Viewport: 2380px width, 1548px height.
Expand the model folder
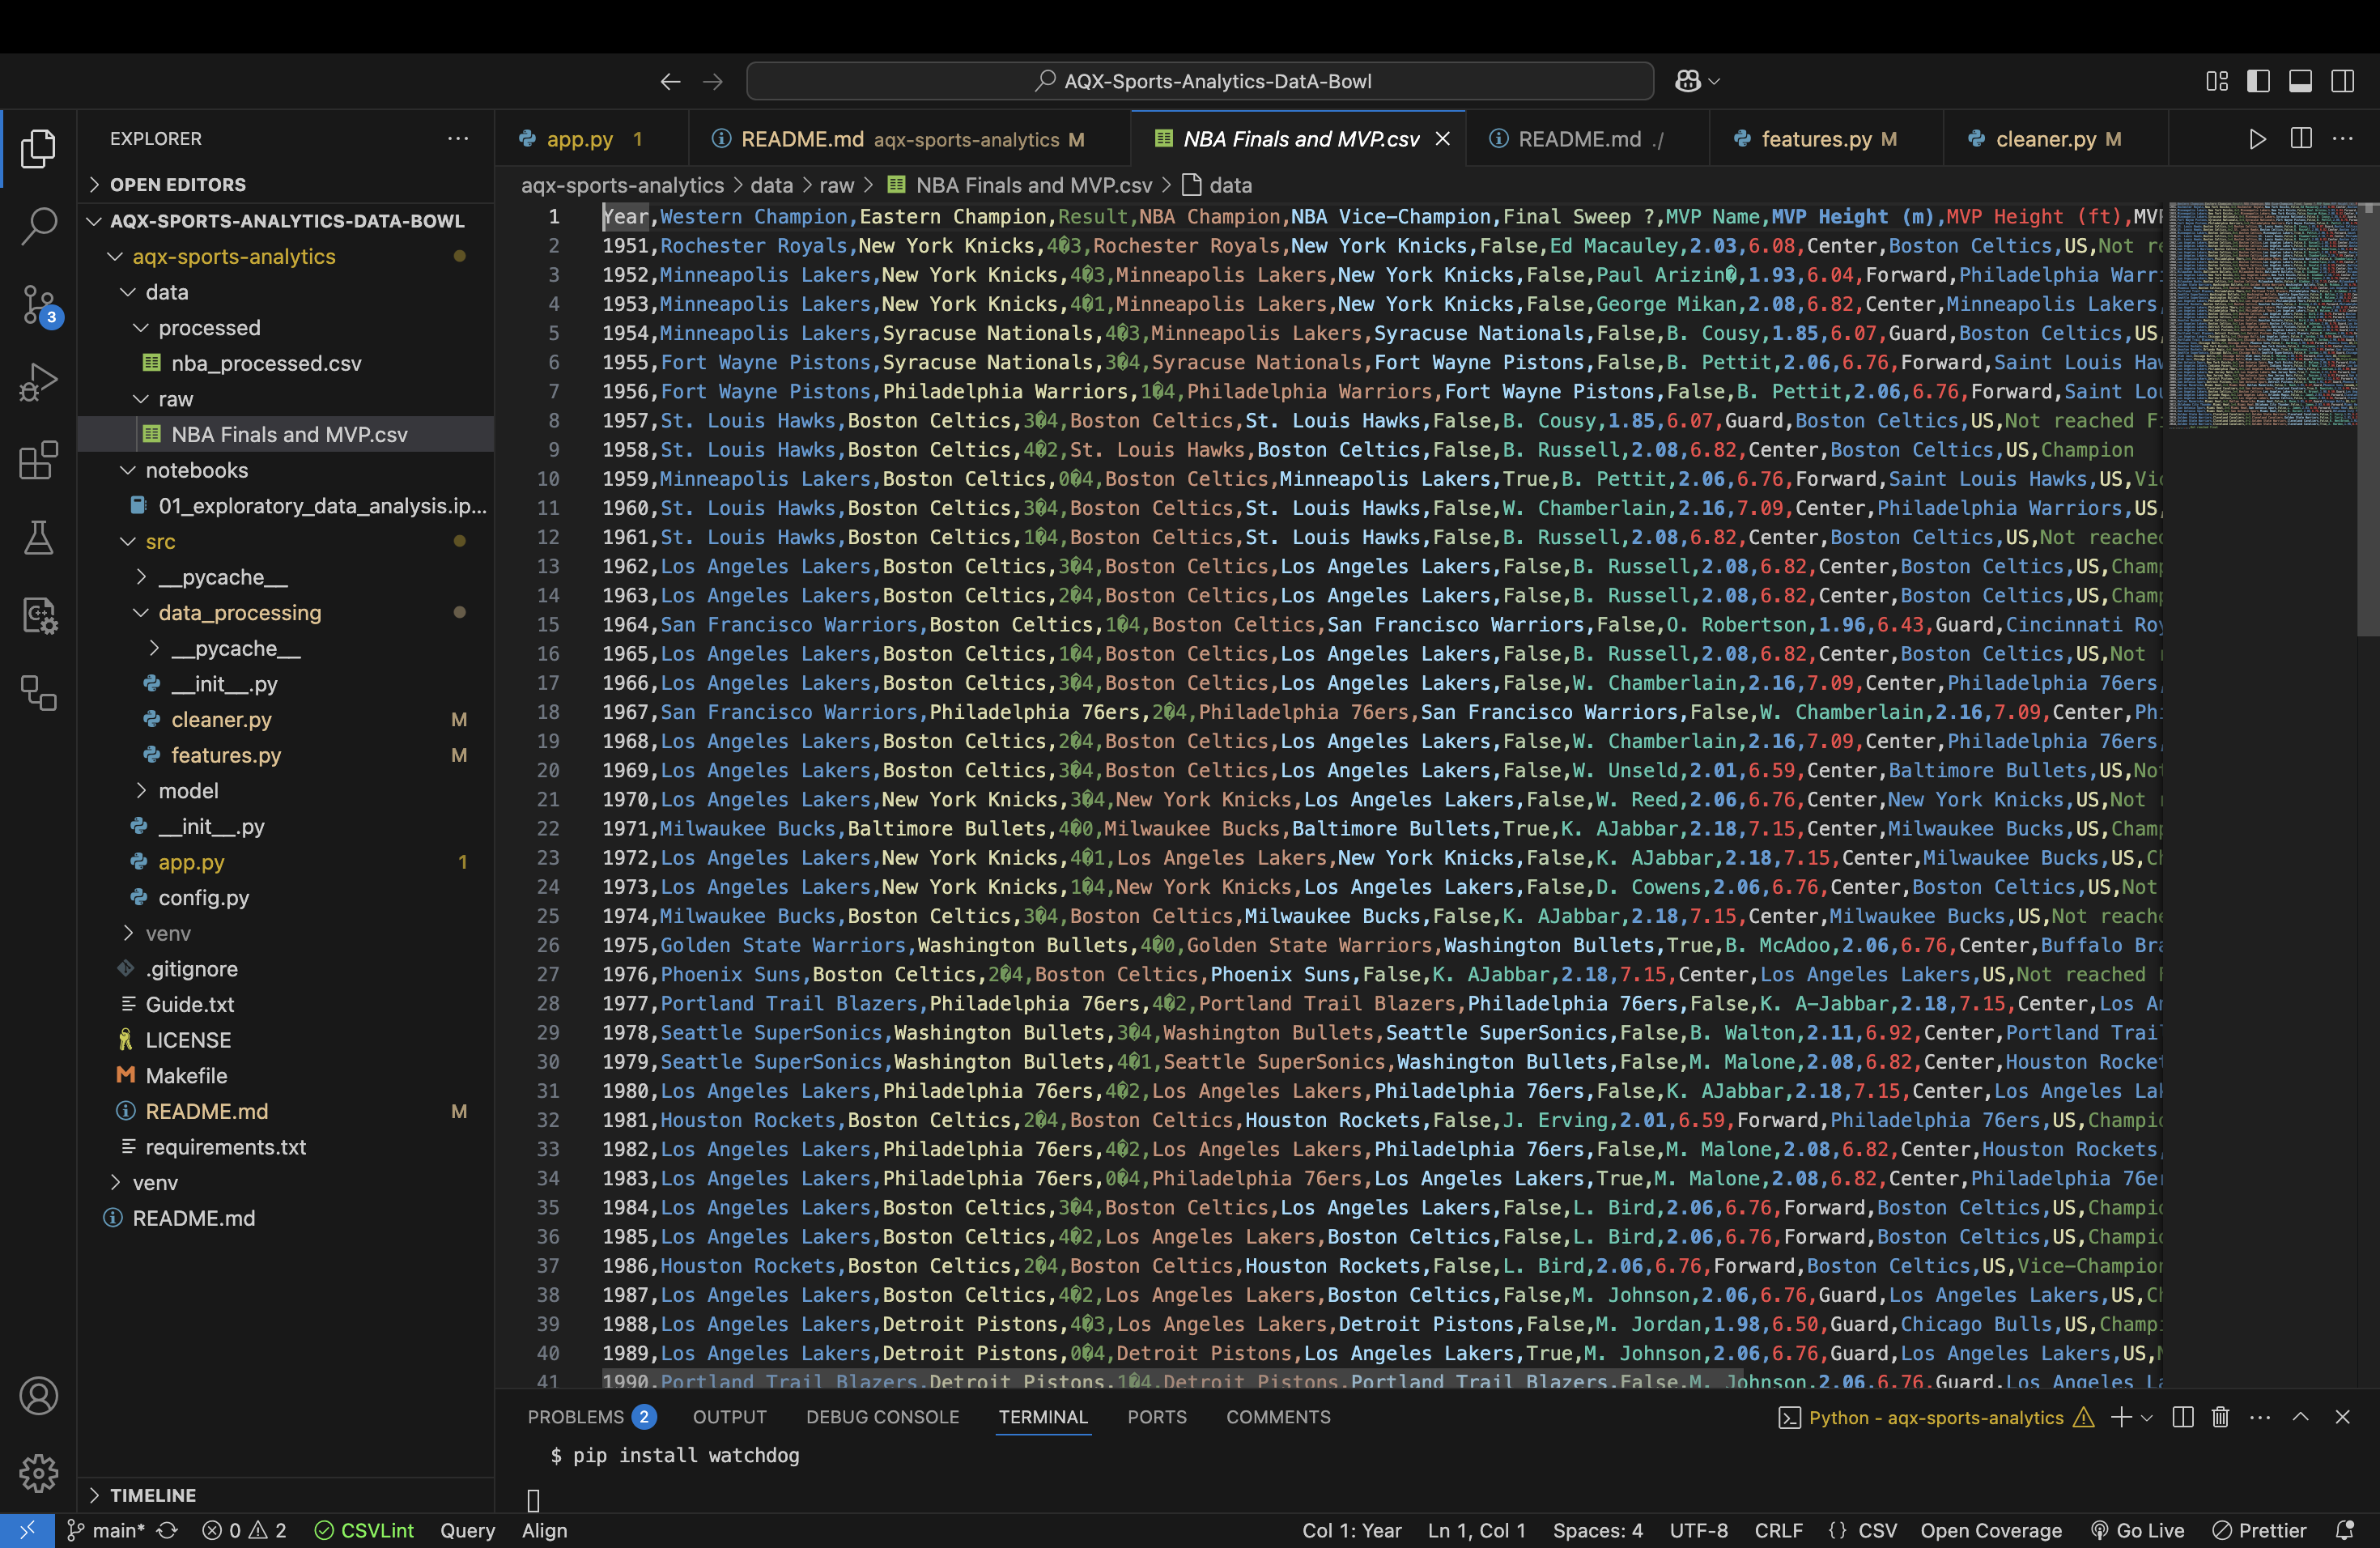(188, 791)
